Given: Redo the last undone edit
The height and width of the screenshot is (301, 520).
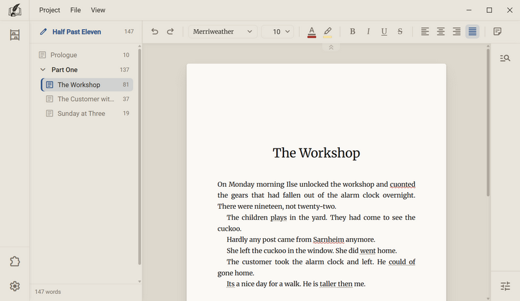Looking at the screenshot, I should point(170,31).
